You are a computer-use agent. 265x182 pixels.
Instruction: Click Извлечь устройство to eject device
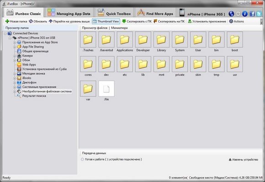coord(244,160)
